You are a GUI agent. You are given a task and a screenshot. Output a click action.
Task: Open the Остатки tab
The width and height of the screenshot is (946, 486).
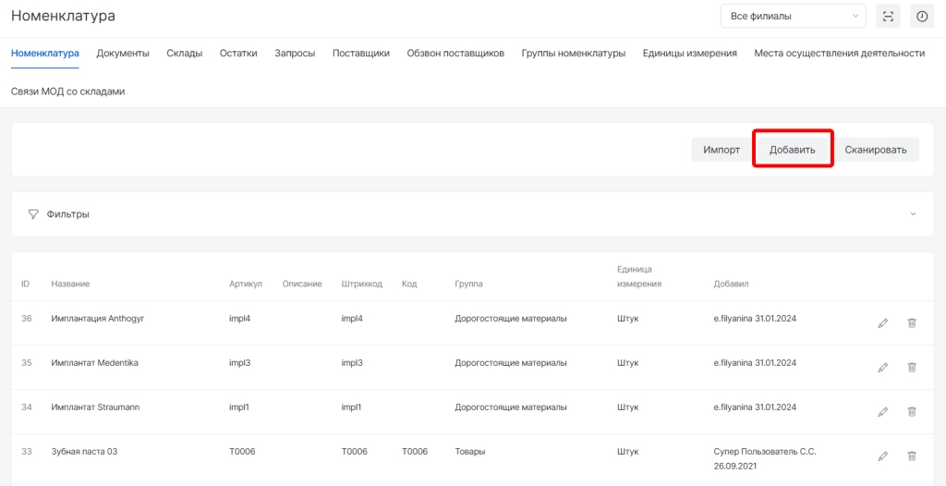238,54
